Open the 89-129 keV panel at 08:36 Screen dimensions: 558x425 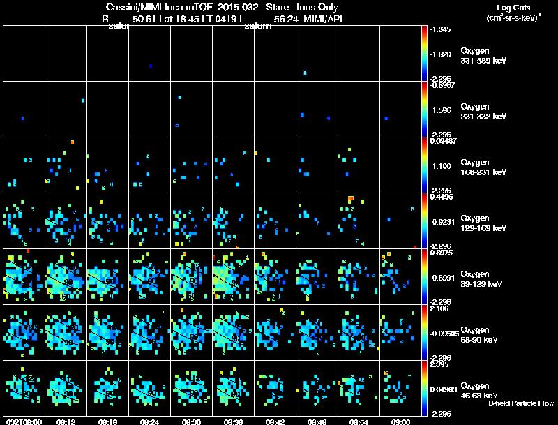[x=233, y=276]
